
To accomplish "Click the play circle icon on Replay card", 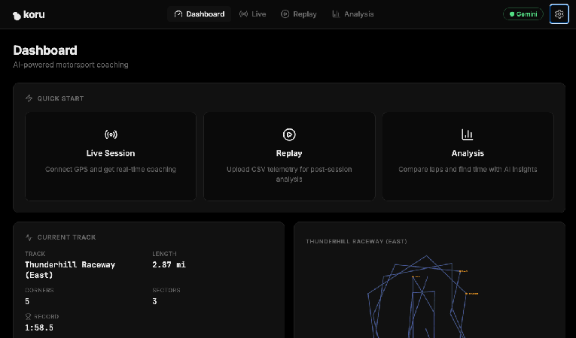I will pyautogui.click(x=289, y=134).
